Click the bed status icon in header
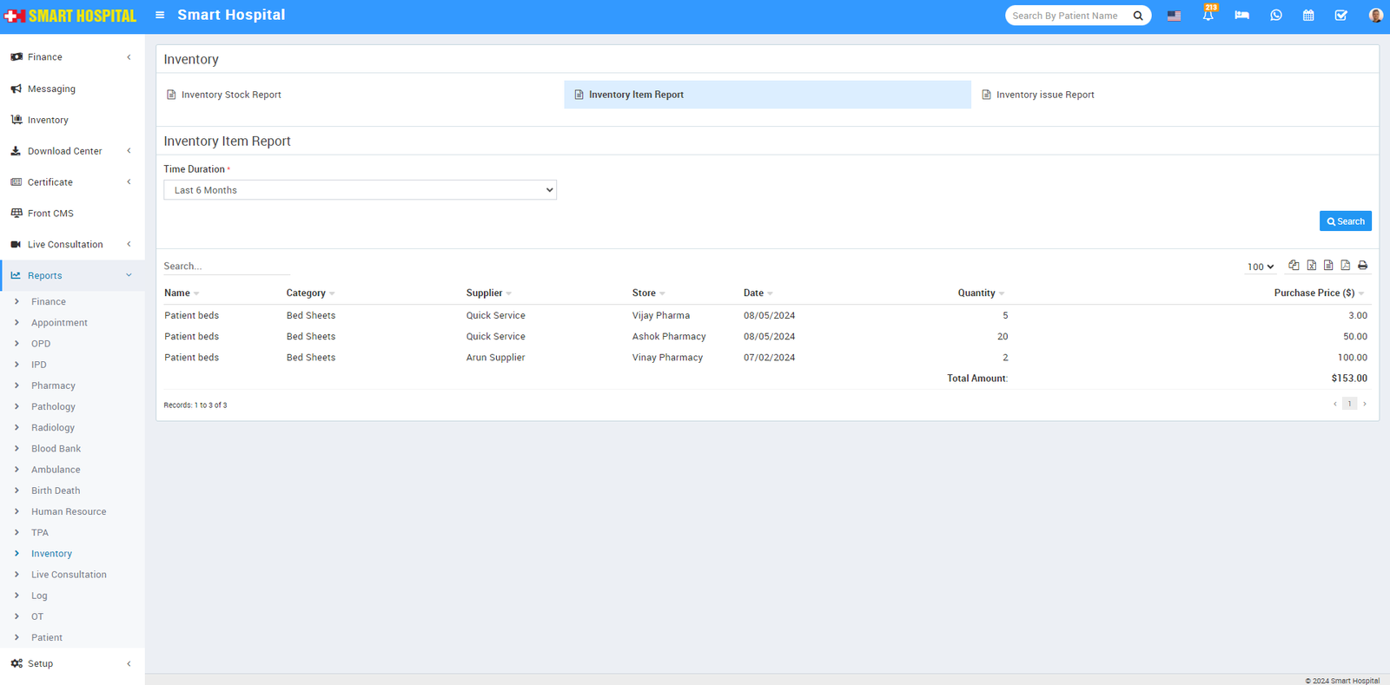Viewport: 1390px width, 685px height. click(x=1241, y=16)
